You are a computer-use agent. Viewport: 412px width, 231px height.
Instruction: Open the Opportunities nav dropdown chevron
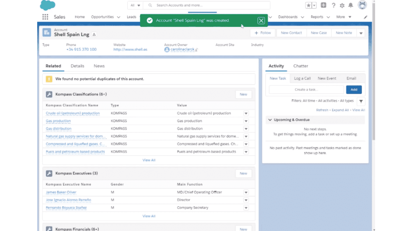pyautogui.click(x=118, y=17)
